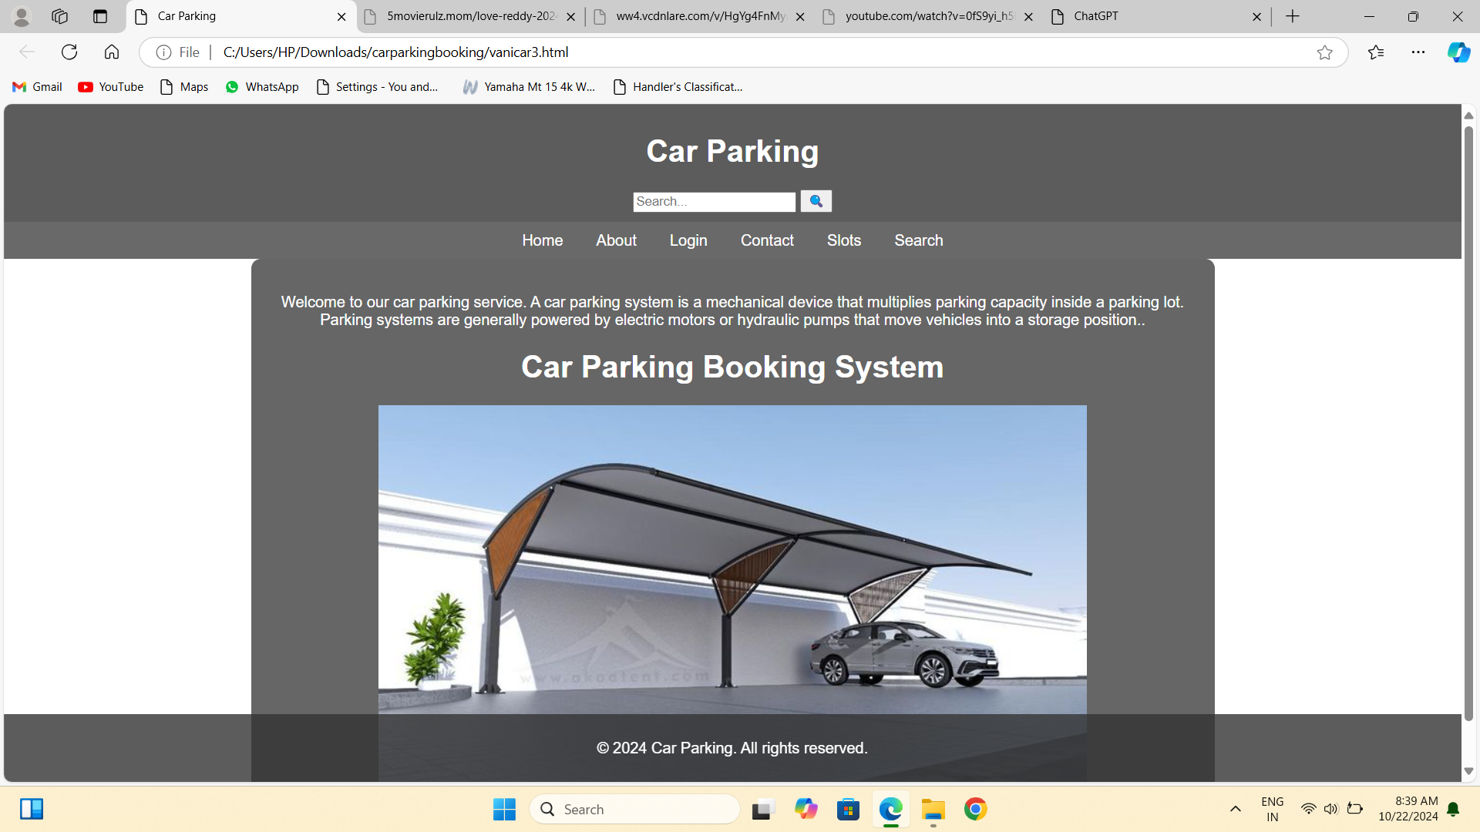Click the browser home icon
Image resolution: width=1480 pixels, height=832 pixels.
[x=112, y=52]
